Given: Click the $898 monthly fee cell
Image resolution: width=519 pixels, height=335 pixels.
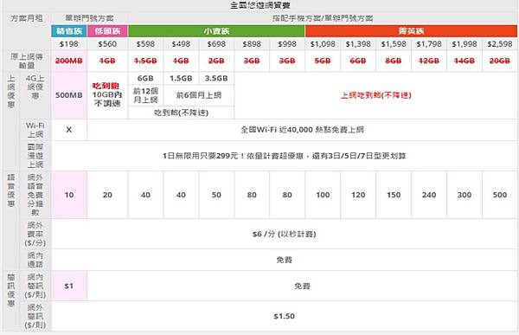Looking at the screenshot, I should [x=252, y=44].
